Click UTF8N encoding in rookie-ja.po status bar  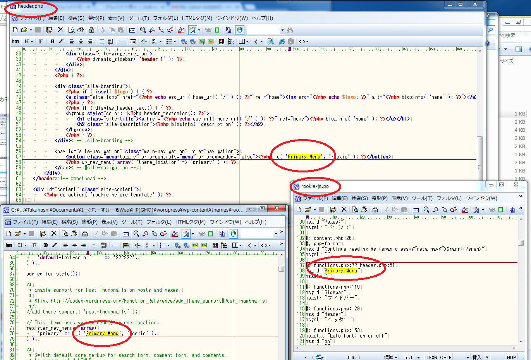[430, 357]
